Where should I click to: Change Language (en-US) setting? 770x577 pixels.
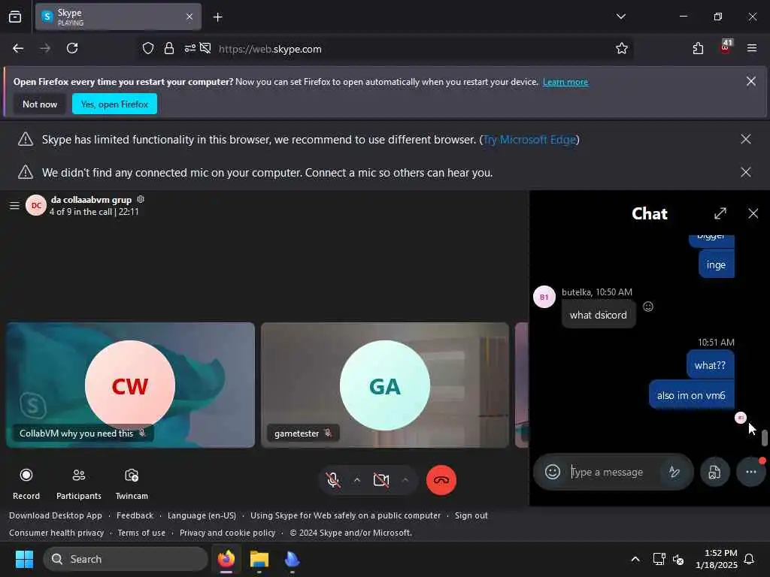(x=202, y=515)
